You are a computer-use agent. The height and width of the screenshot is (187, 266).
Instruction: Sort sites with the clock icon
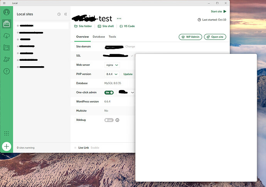59,14
